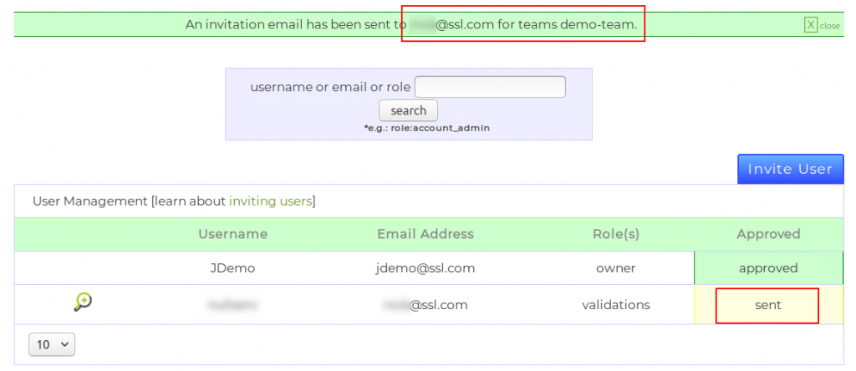856x371 pixels.
Task: Click the Approved column header
Action: pos(768,235)
